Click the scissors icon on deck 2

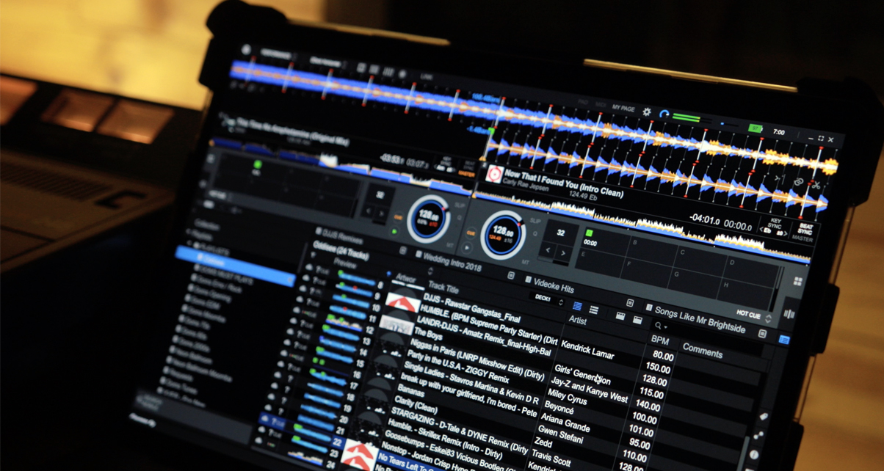816,185
